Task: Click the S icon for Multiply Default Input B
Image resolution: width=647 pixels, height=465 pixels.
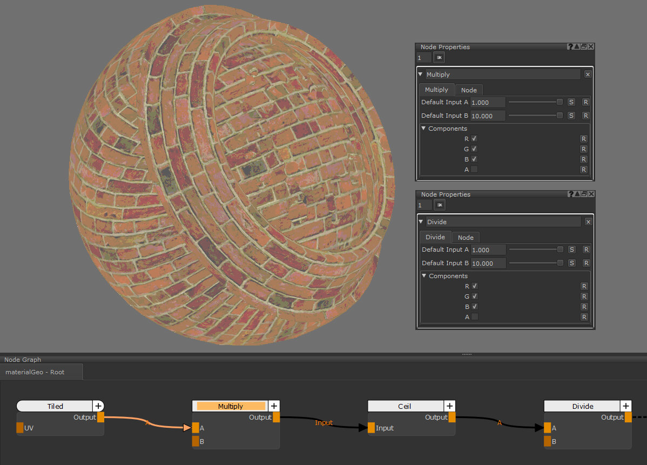Action: point(571,116)
